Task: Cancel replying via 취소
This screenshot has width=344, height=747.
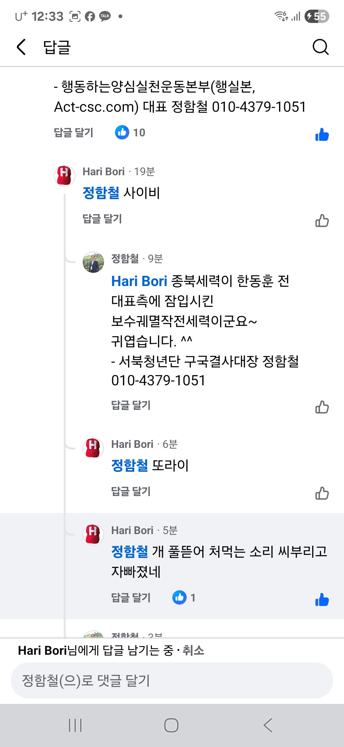Action: tap(193, 650)
